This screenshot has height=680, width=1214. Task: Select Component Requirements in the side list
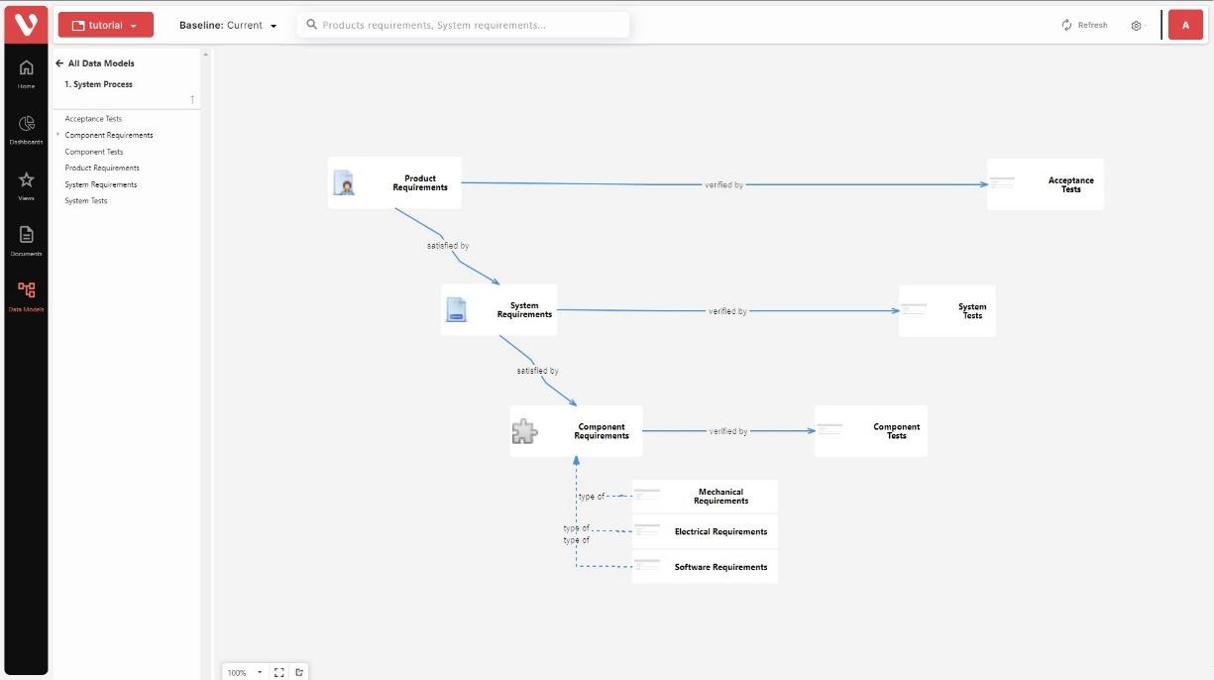point(109,135)
